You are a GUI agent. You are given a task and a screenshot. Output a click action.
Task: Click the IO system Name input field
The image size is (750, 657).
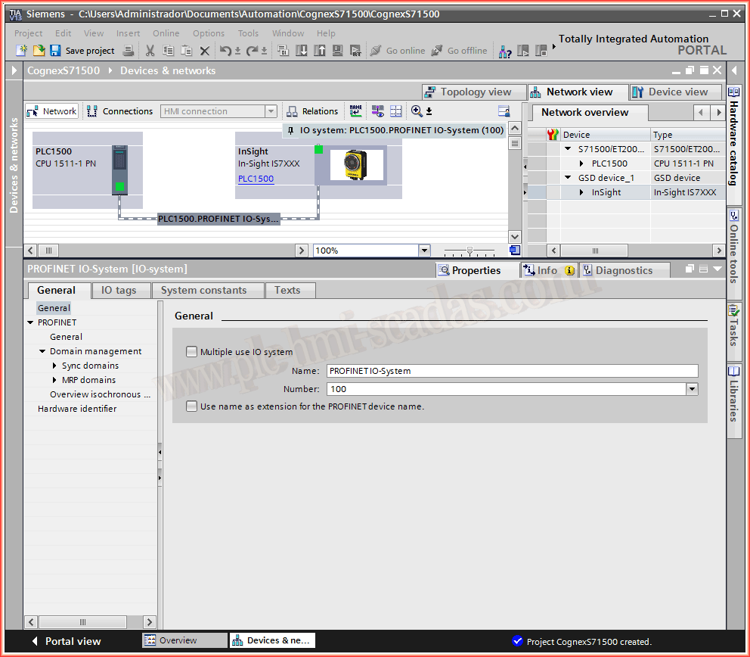tap(512, 371)
